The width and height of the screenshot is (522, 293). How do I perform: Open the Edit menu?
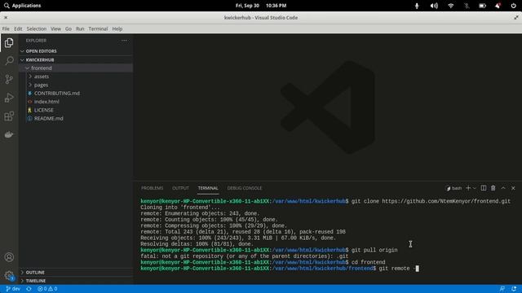(18, 29)
